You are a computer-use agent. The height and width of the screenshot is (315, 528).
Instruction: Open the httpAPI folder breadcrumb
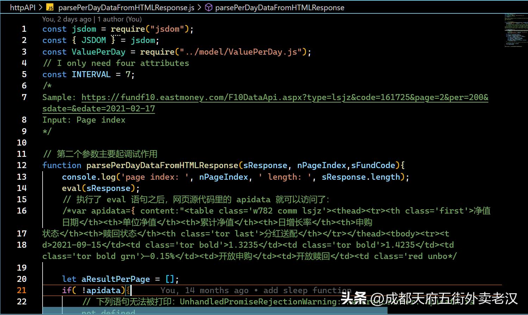point(23,7)
